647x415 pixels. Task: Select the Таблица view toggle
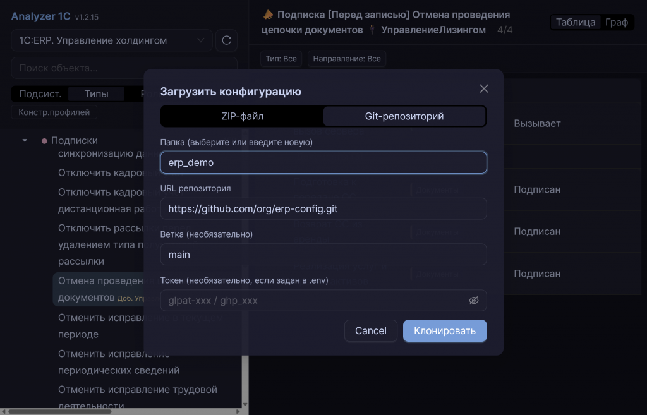(576, 22)
